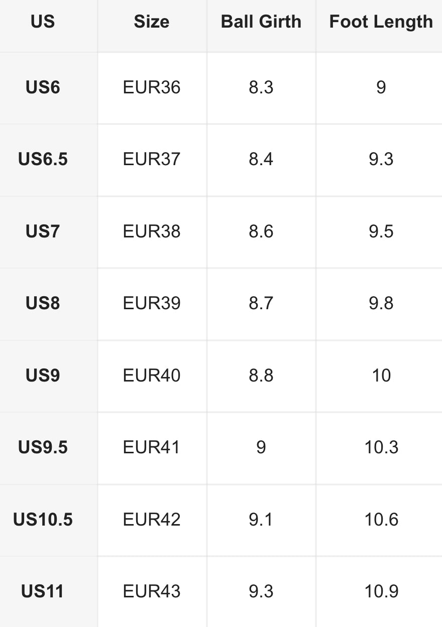442x627 pixels.
Task: Select the 10.3 foot length value
Action: pos(381,447)
